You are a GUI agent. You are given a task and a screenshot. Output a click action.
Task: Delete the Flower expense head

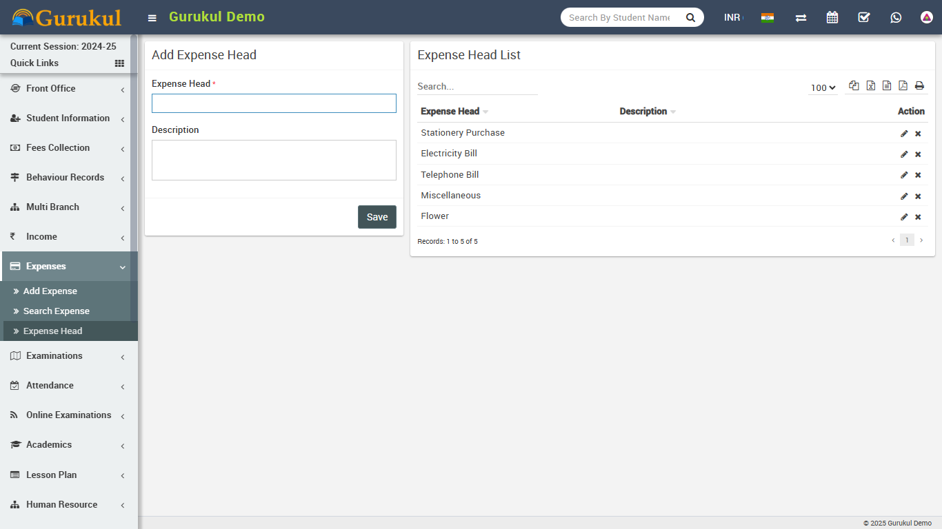click(x=918, y=217)
